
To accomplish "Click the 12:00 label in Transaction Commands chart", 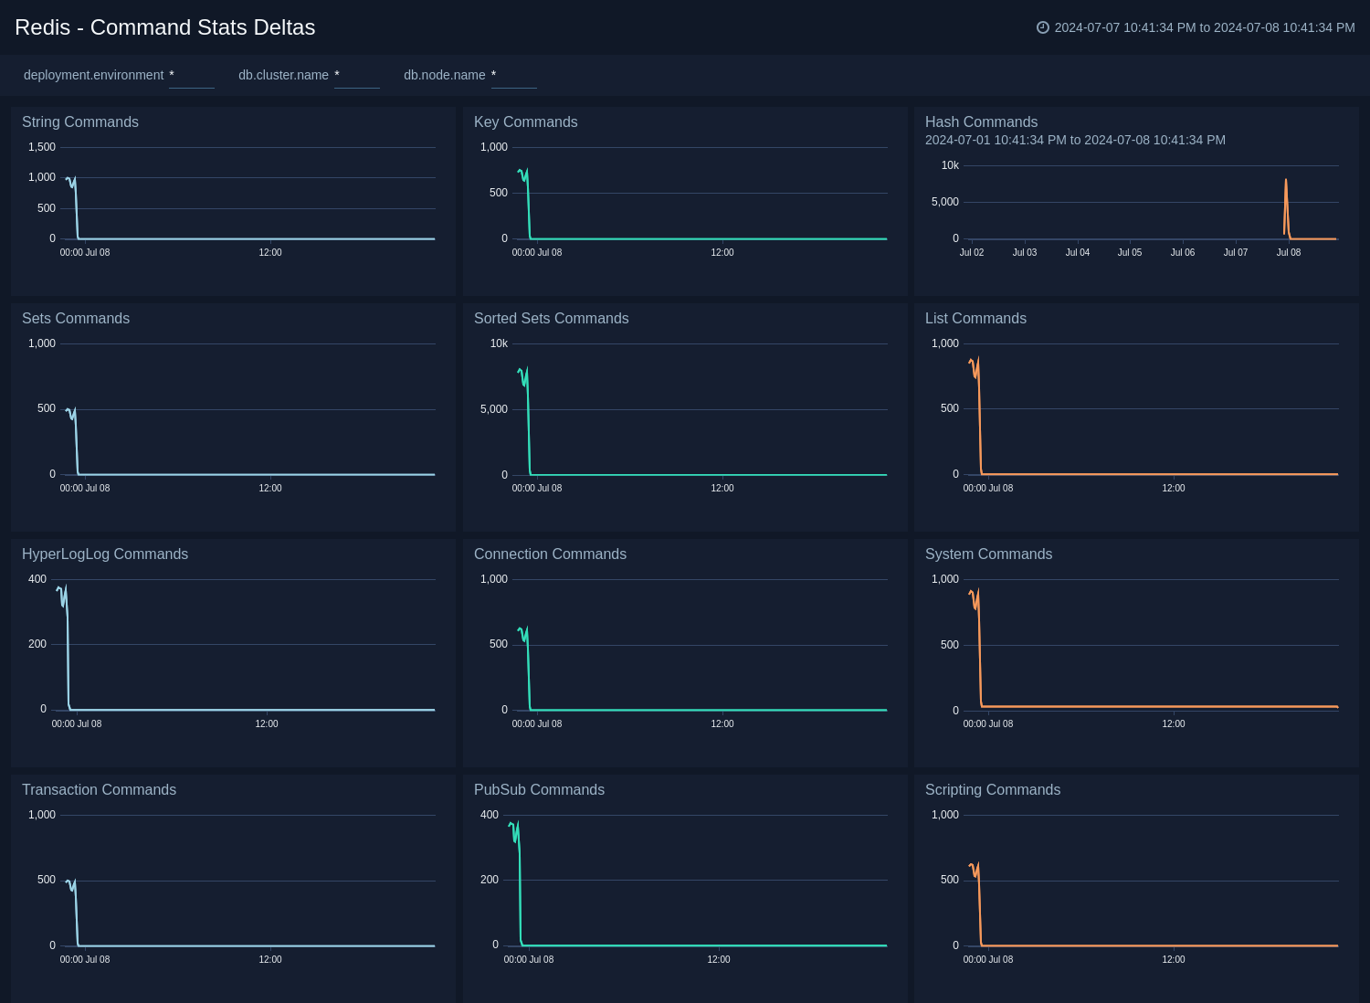I will click(270, 959).
